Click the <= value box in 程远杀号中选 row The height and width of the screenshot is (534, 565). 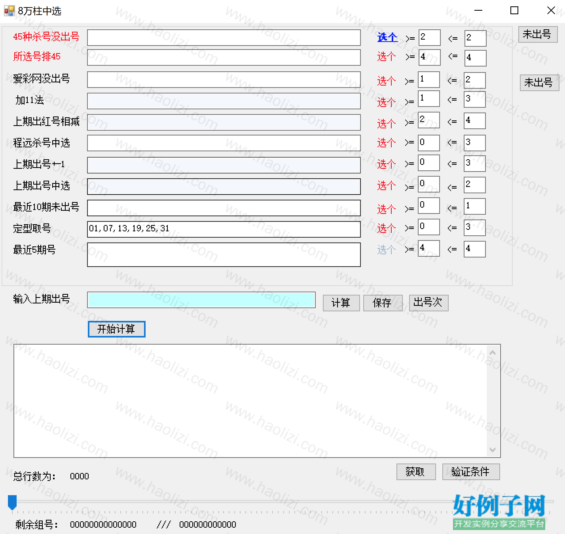coord(475,143)
